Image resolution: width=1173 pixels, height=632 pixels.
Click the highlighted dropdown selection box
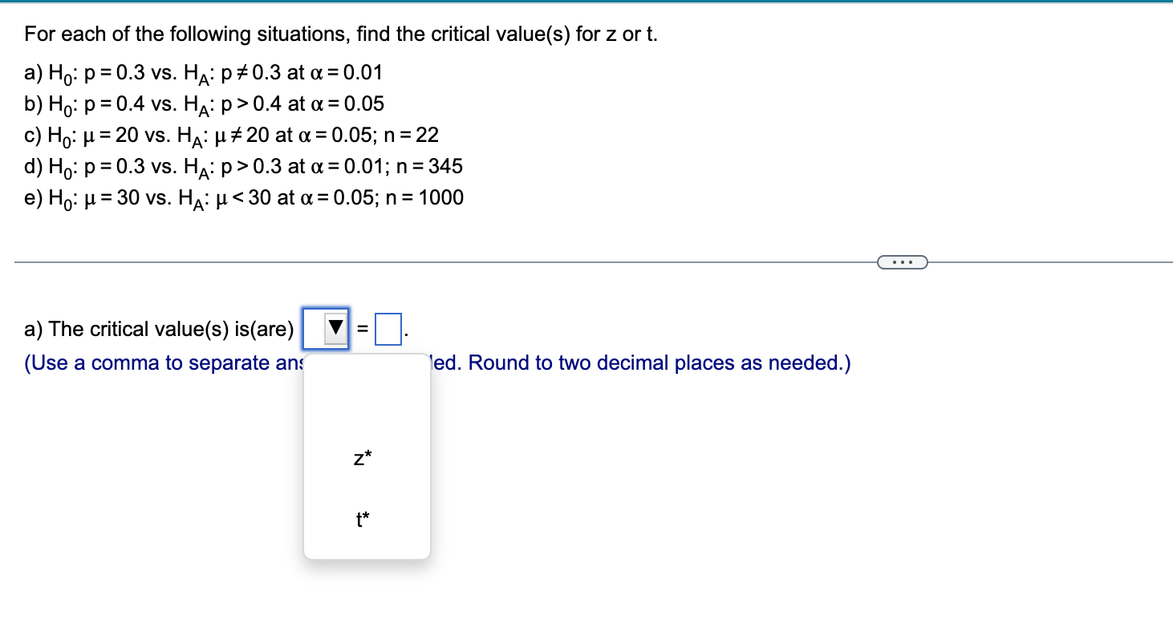click(x=324, y=327)
